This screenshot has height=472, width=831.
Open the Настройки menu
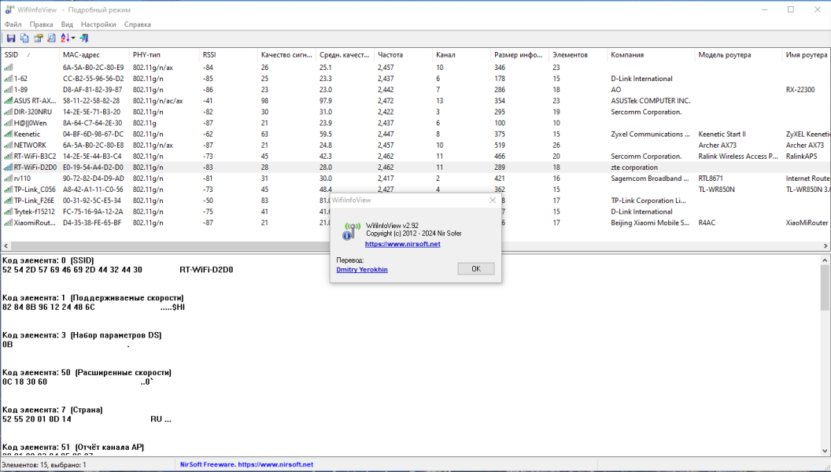click(98, 24)
